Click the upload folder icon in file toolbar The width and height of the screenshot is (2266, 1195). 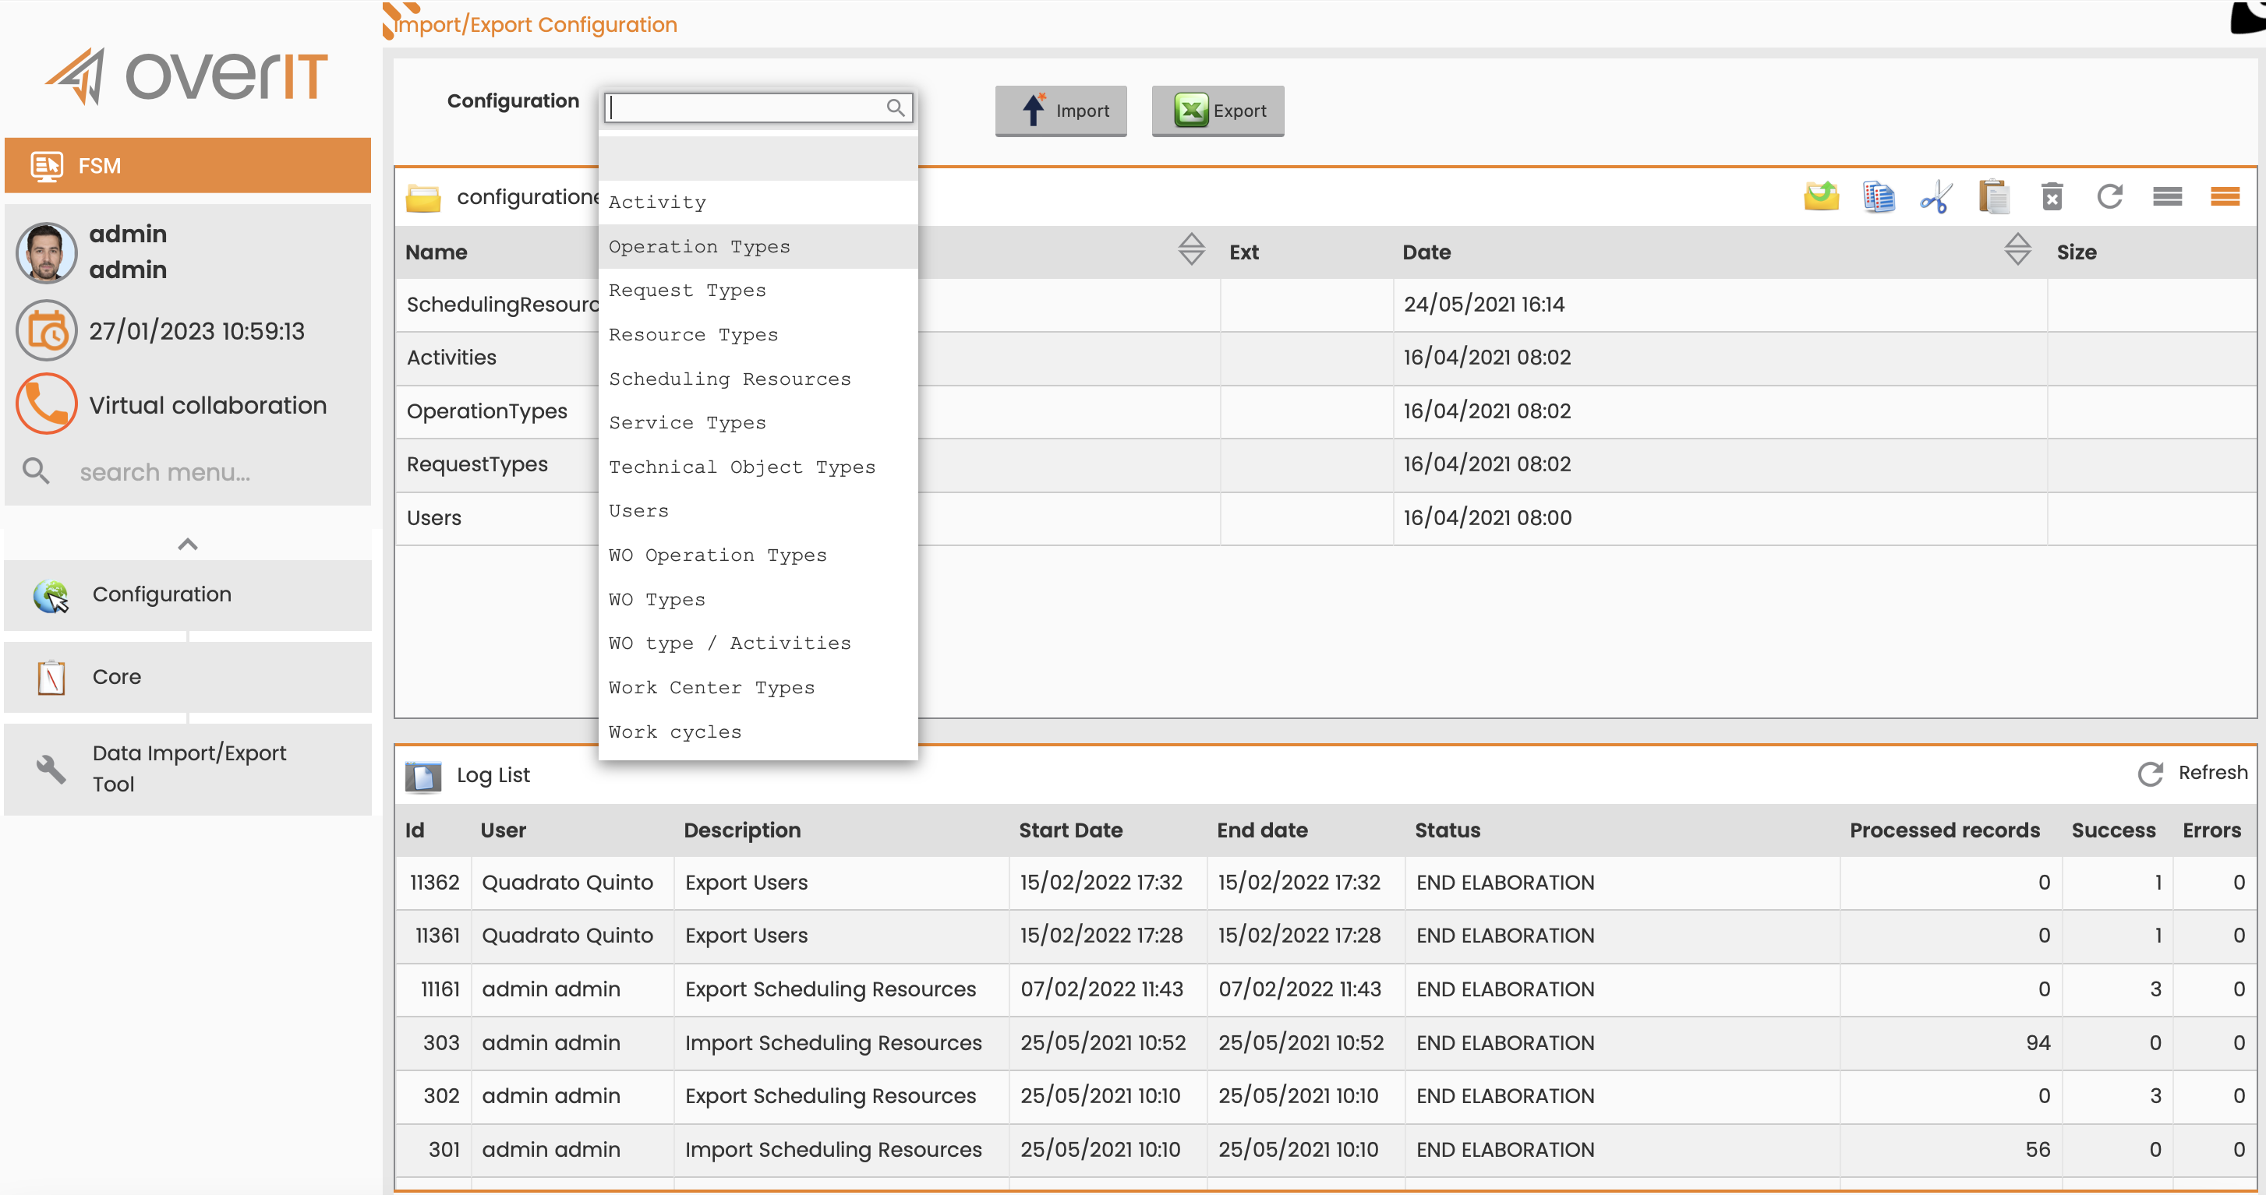point(1820,196)
